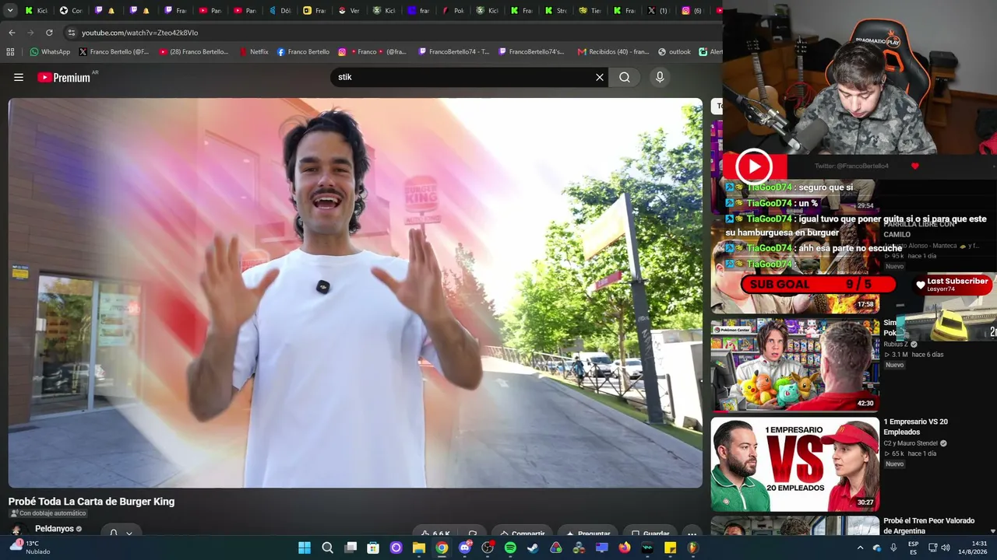Open the YouTube guide hamburger menu
This screenshot has width=997, height=560.
pos(19,77)
